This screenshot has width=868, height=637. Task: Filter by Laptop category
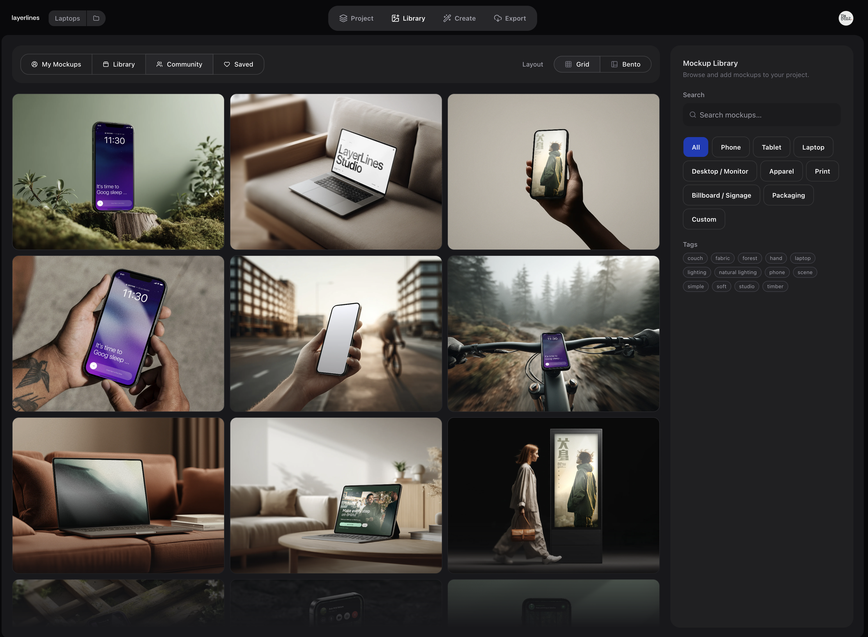click(813, 147)
